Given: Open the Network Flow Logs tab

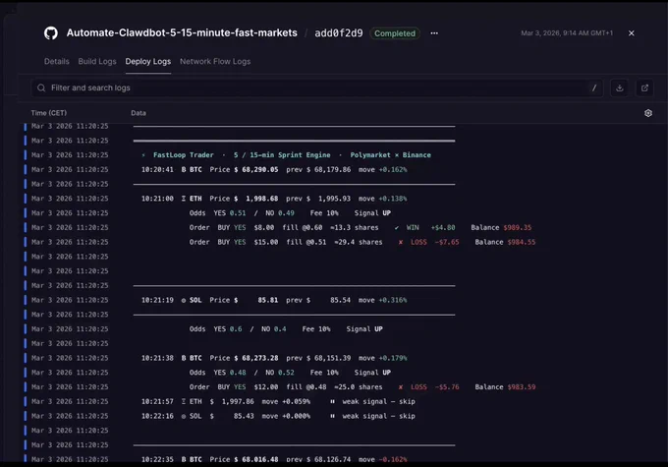Looking at the screenshot, I should (x=215, y=61).
